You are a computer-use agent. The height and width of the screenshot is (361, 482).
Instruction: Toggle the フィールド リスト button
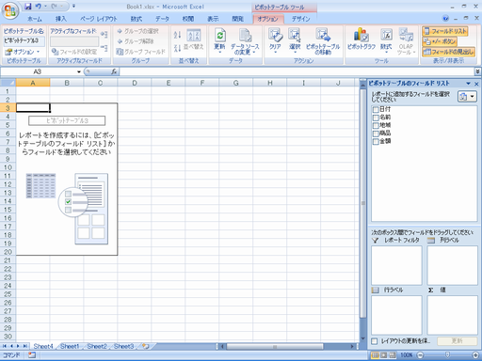tap(445, 31)
